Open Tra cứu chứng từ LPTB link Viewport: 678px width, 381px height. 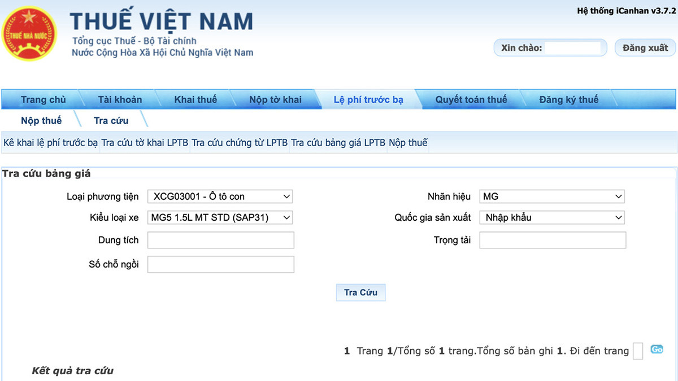pyautogui.click(x=240, y=143)
